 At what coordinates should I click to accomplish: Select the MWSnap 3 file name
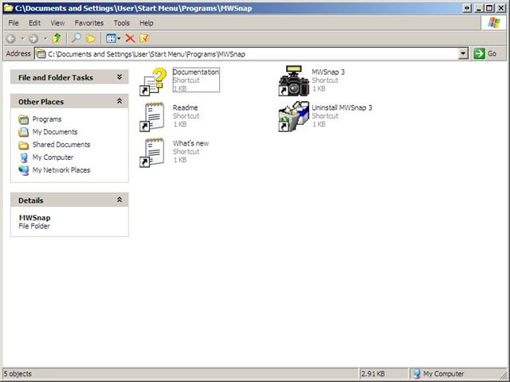(x=328, y=72)
